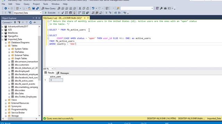Click the Database Engine Query icon
Screen dimensions: 222x124
coord(59,8)
